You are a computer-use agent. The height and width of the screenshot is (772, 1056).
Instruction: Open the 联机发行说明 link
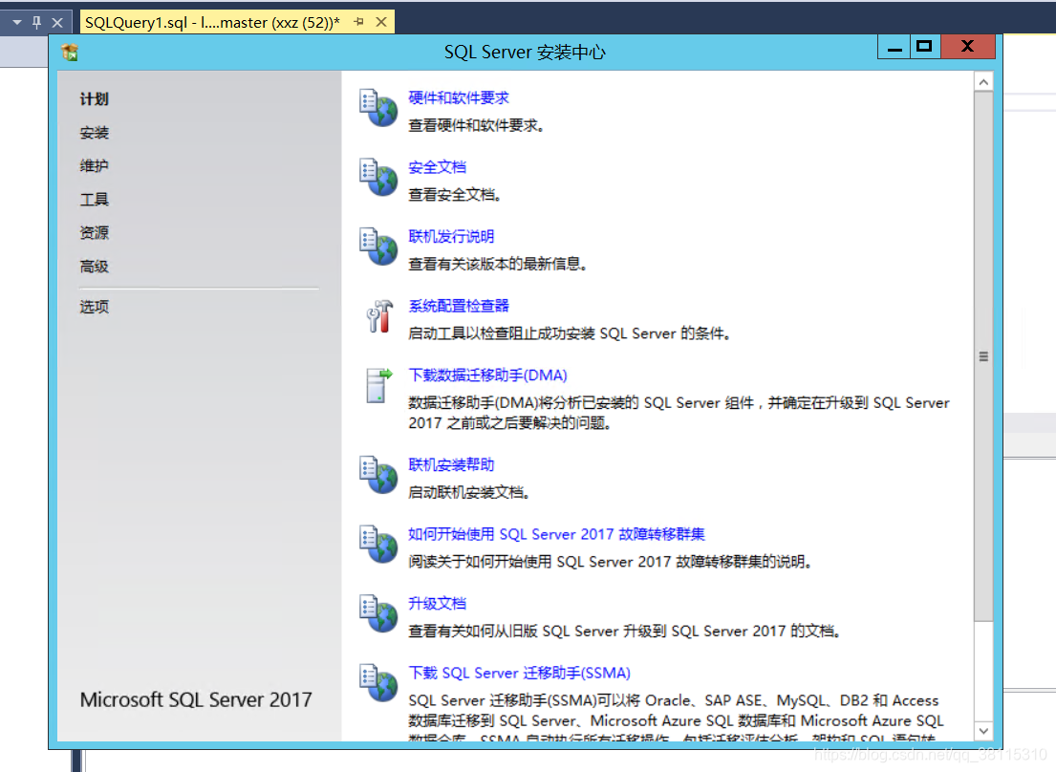(451, 236)
